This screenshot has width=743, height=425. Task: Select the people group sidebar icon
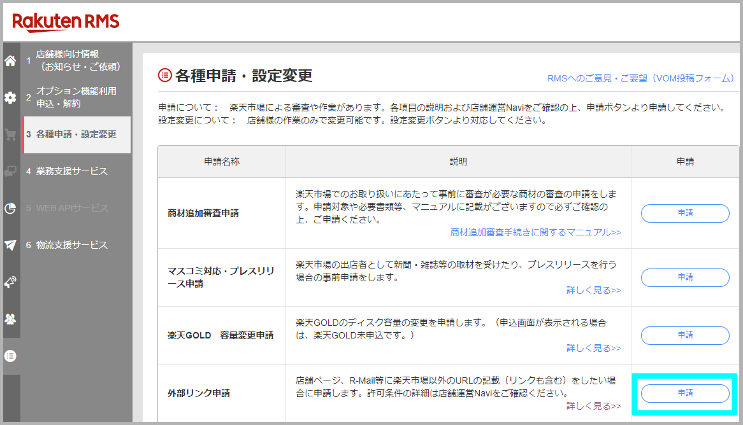[10, 319]
